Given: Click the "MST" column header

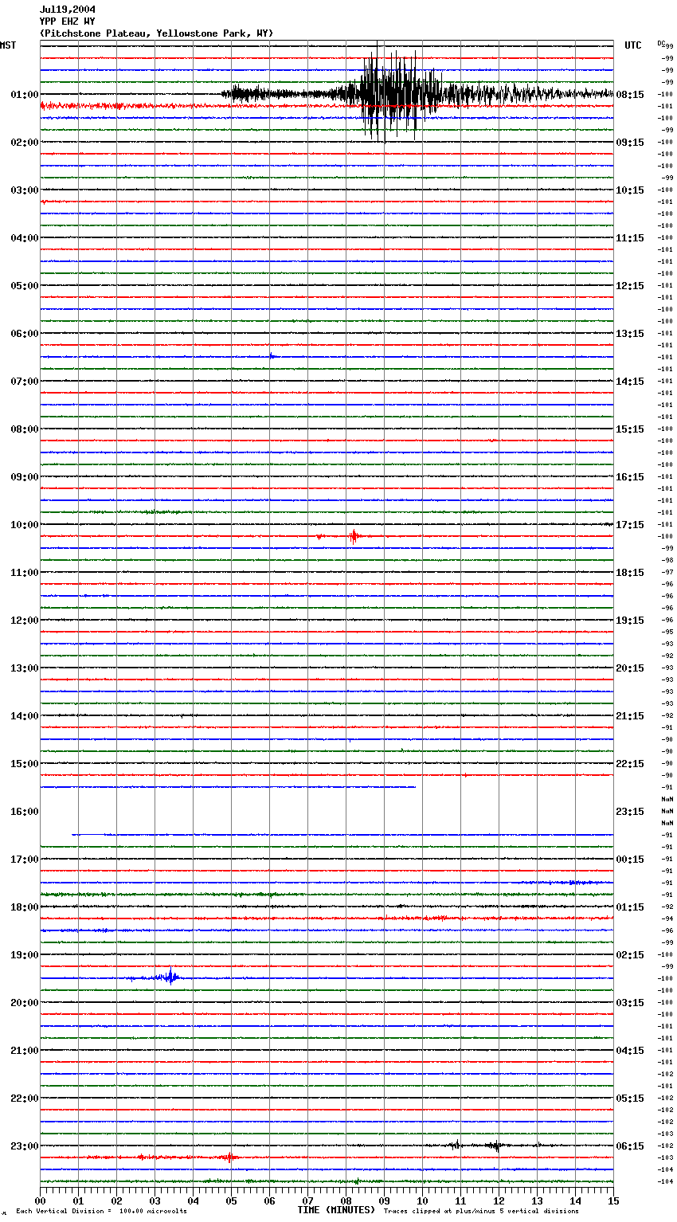Looking at the screenshot, I should click(x=8, y=45).
